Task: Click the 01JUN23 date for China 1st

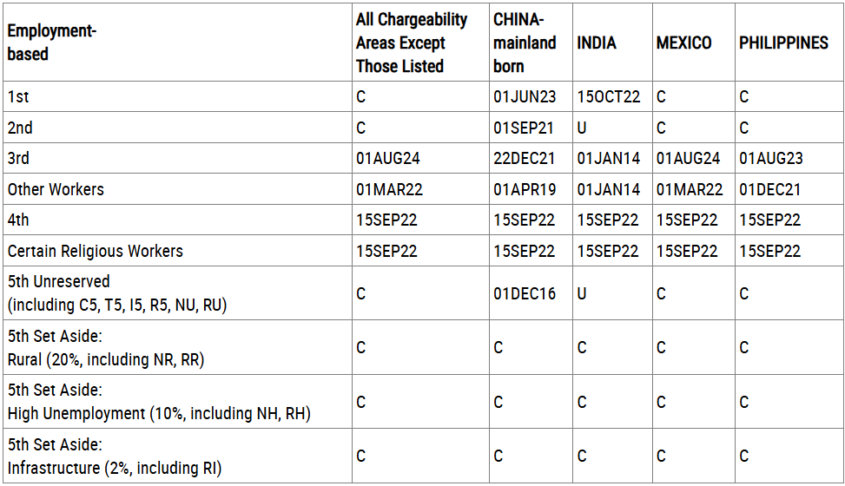Action: click(525, 96)
